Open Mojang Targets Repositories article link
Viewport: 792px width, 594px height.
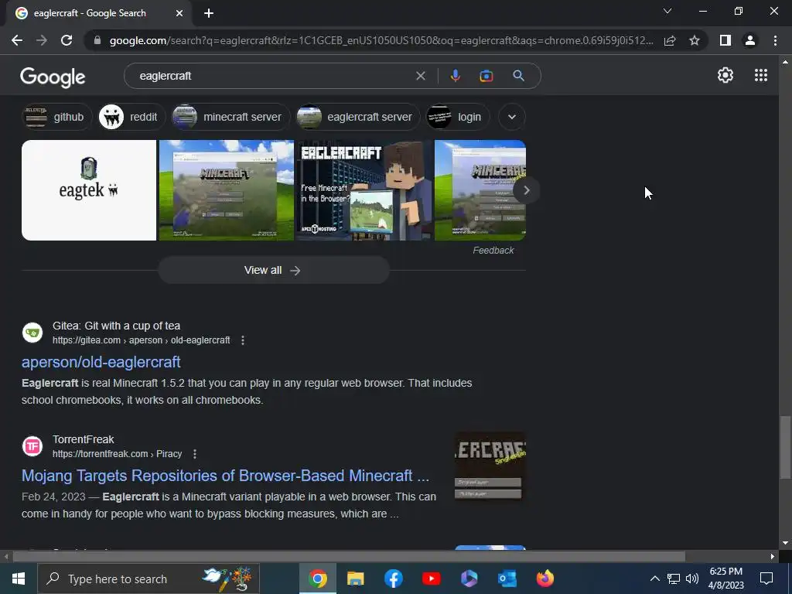coord(225,476)
